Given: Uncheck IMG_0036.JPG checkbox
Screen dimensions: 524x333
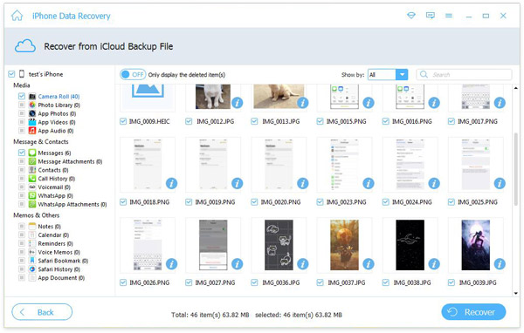Looking at the screenshot, I should point(254,282).
